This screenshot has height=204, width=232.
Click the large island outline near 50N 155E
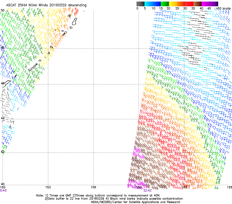(x=75, y=21)
